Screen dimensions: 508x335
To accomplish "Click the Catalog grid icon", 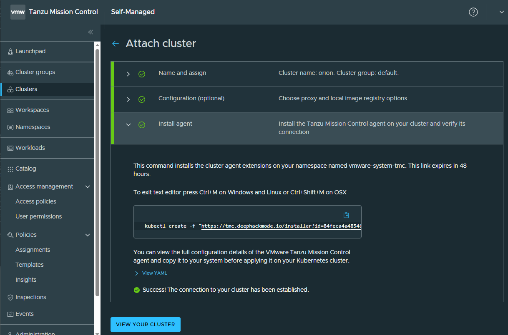I will (x=10, y=169).
